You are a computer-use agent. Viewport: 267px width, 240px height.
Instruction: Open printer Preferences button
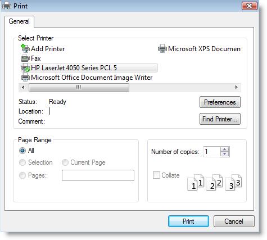coord(220,102)
